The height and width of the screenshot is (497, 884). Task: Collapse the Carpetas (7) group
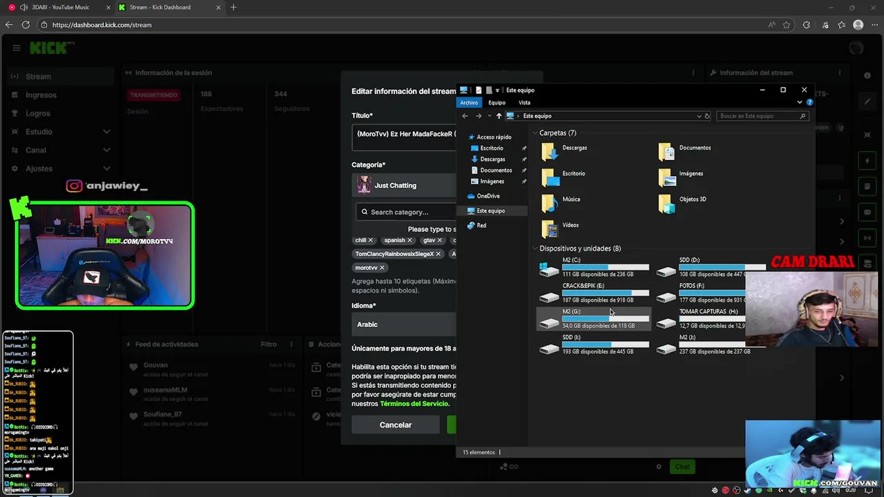pos(535,133)
